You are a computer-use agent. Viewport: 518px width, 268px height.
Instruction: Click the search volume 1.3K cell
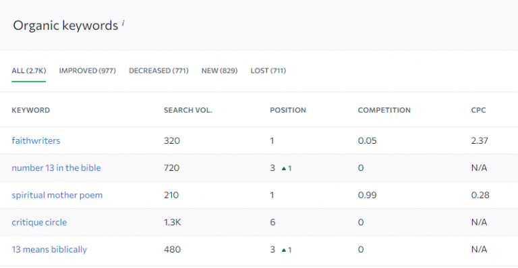pyautogui.click(x=173, y=222)
